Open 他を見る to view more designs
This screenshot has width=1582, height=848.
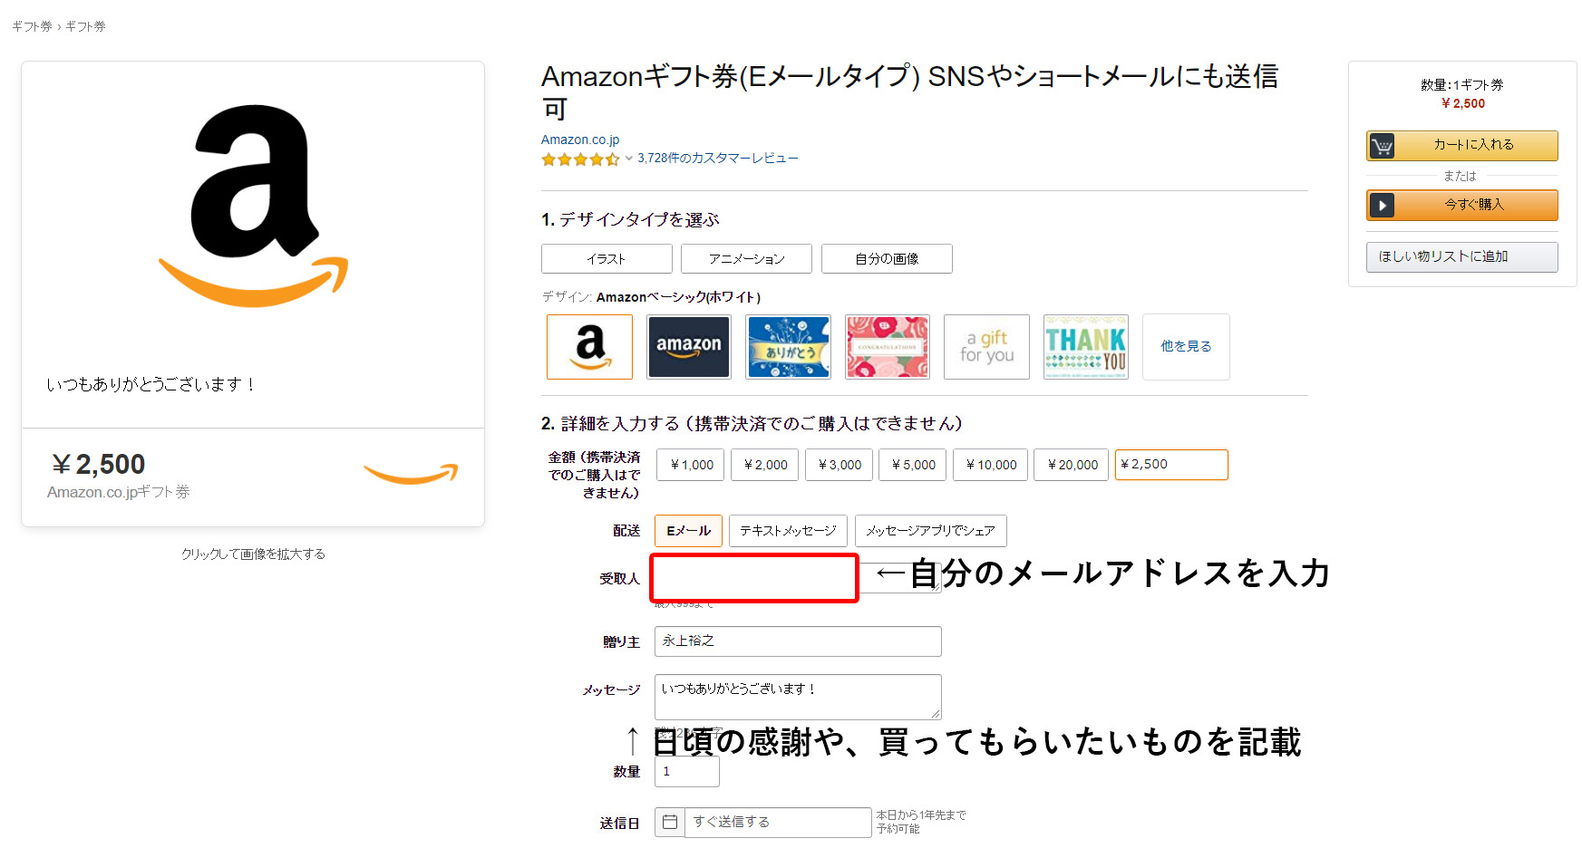pos(1186,347)
